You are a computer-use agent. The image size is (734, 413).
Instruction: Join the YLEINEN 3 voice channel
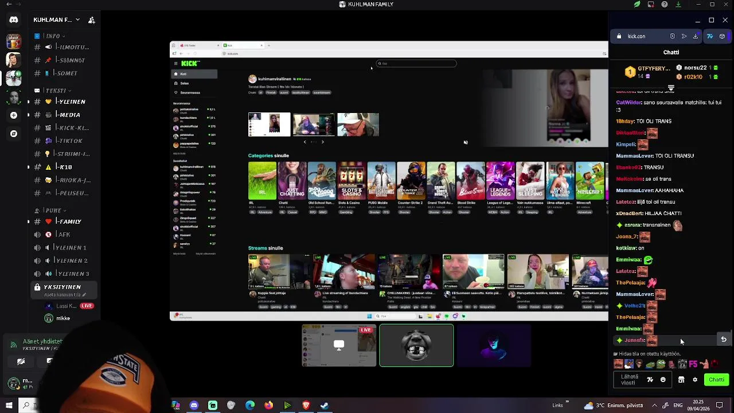click(63, 274)
